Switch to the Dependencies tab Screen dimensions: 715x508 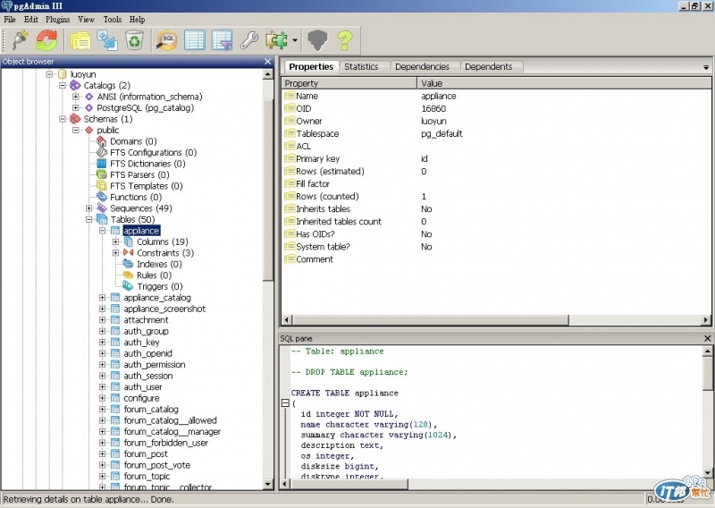[422, 66]
